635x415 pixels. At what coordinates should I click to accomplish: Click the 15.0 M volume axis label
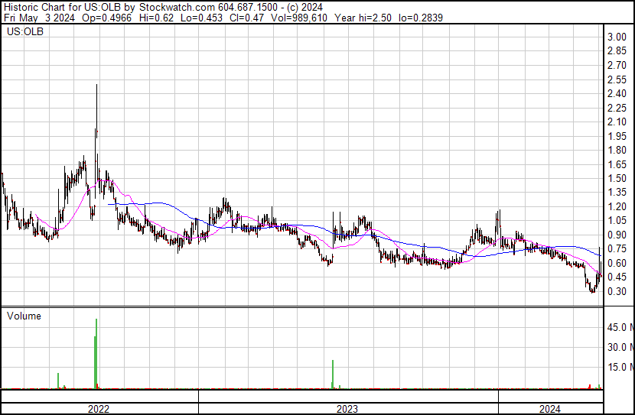(620, 368)
